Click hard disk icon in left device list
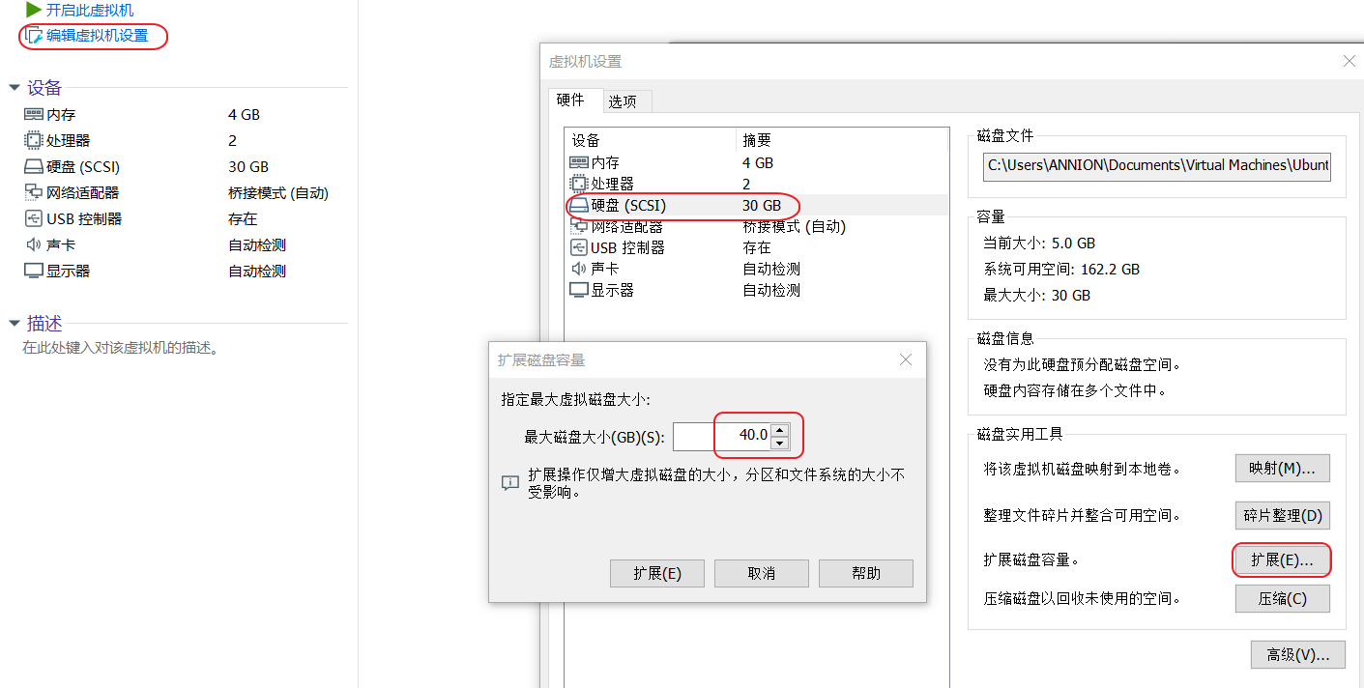This screenshot has height=688, width=1364. 34,166
